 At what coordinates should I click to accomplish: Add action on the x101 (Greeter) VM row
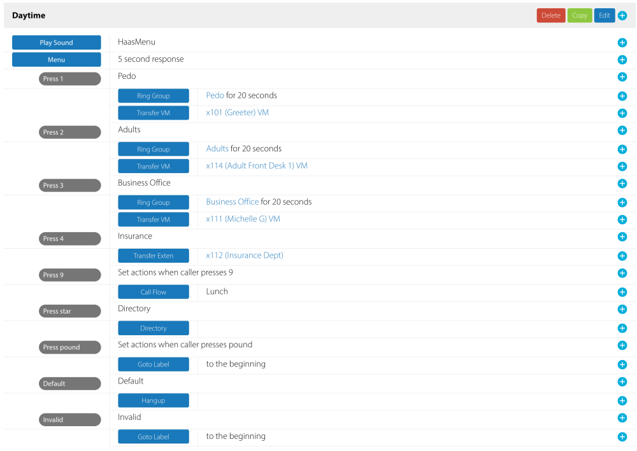coord(622,113)
